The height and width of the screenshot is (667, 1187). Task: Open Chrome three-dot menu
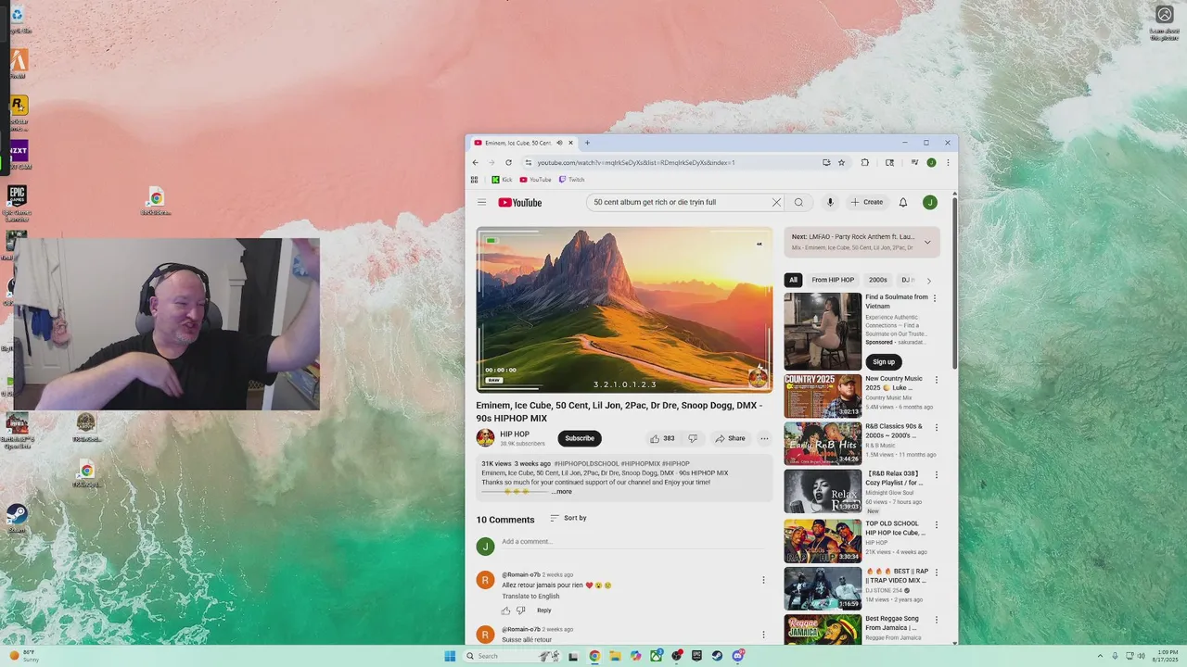coord(948,162)
